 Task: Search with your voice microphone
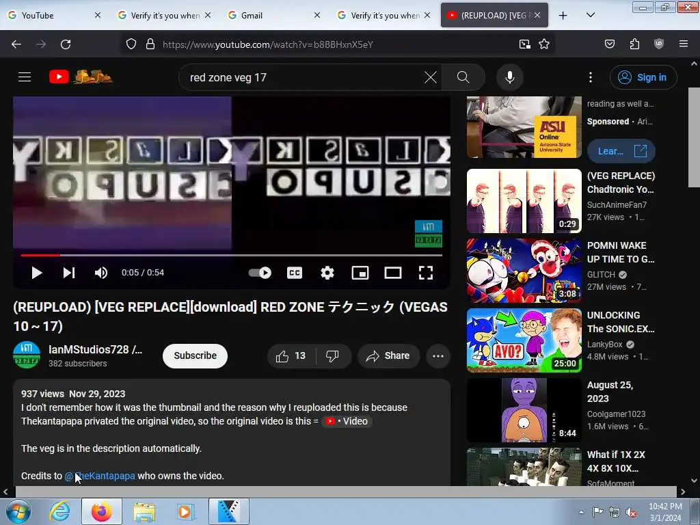pos(510,77)
